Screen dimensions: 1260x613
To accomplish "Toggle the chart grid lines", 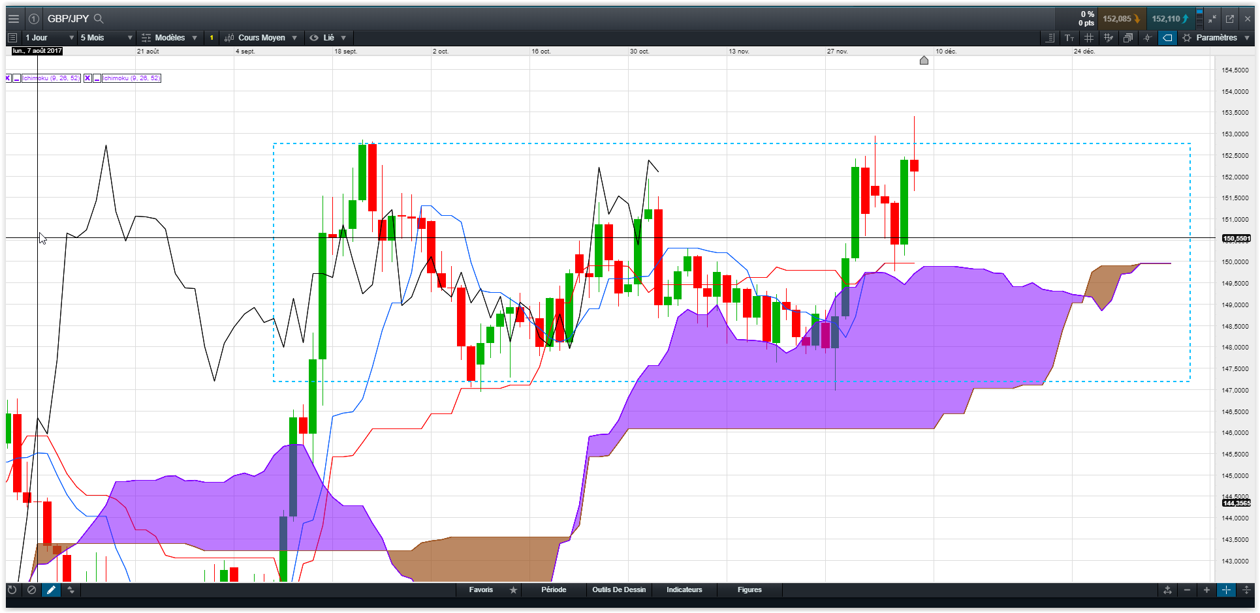I will pos(1089,38).
